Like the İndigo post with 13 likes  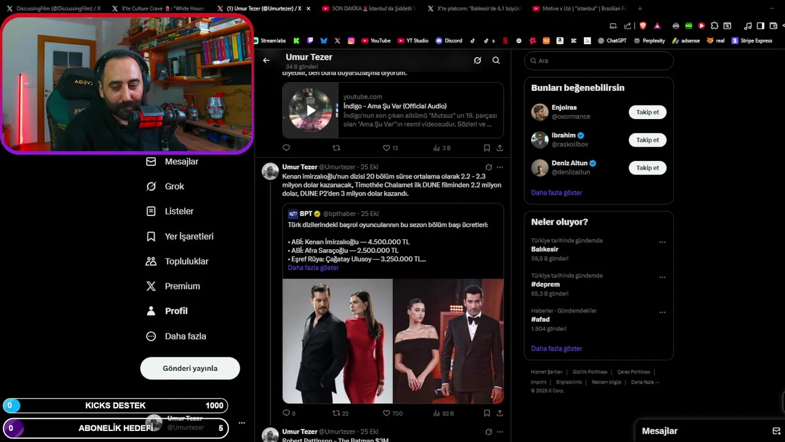[x=390, y=148]
